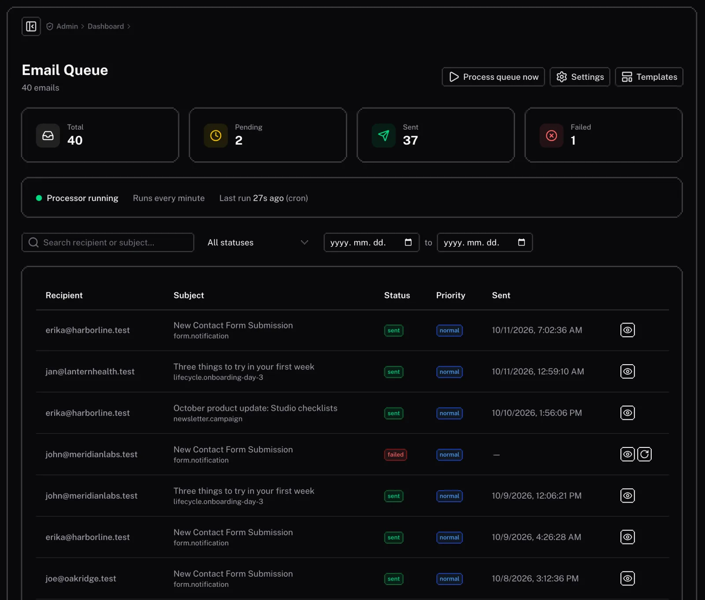The width and height of the screenshot is (705, 600).
Task: Click the October product update subject
Action: pos(256,408)
